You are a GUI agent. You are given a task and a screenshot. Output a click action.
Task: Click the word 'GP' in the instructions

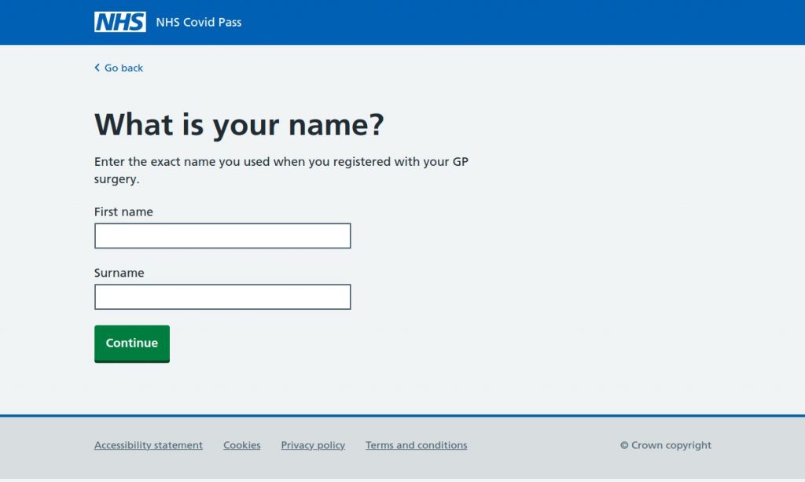461,162
